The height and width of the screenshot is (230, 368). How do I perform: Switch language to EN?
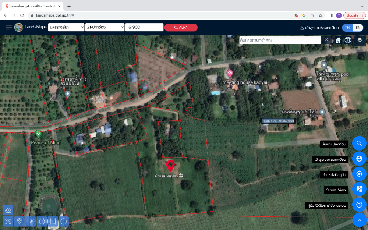pos(358,28)
